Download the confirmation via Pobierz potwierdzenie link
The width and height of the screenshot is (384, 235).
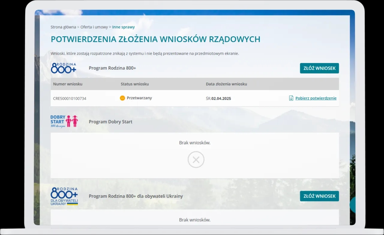point(316,98)
